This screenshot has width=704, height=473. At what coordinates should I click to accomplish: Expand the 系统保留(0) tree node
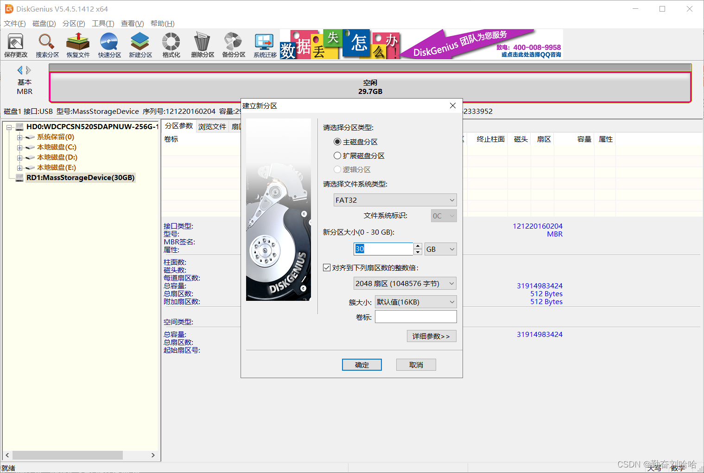pyautogui.click(x=19, y=137)
